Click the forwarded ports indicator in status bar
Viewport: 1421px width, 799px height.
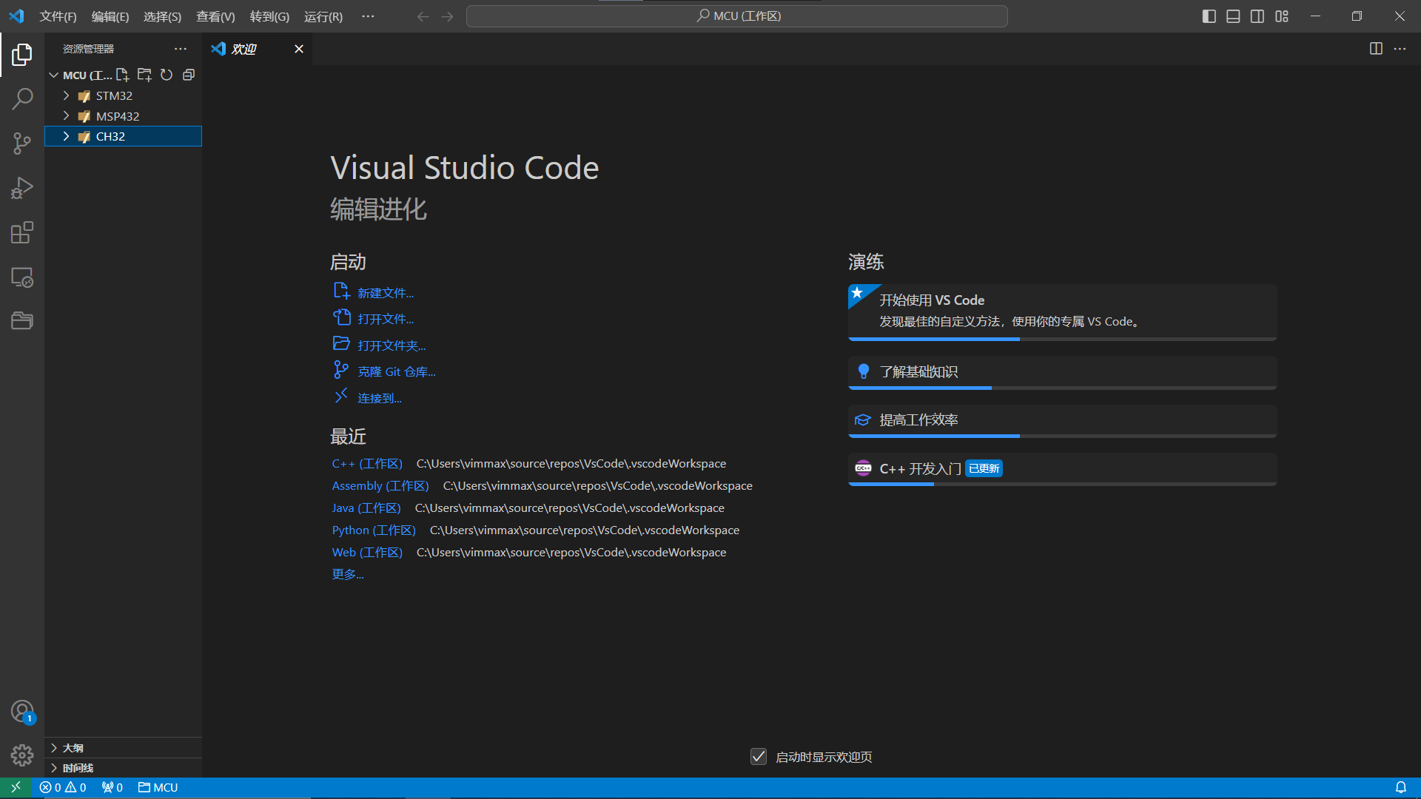pos(112,787)
